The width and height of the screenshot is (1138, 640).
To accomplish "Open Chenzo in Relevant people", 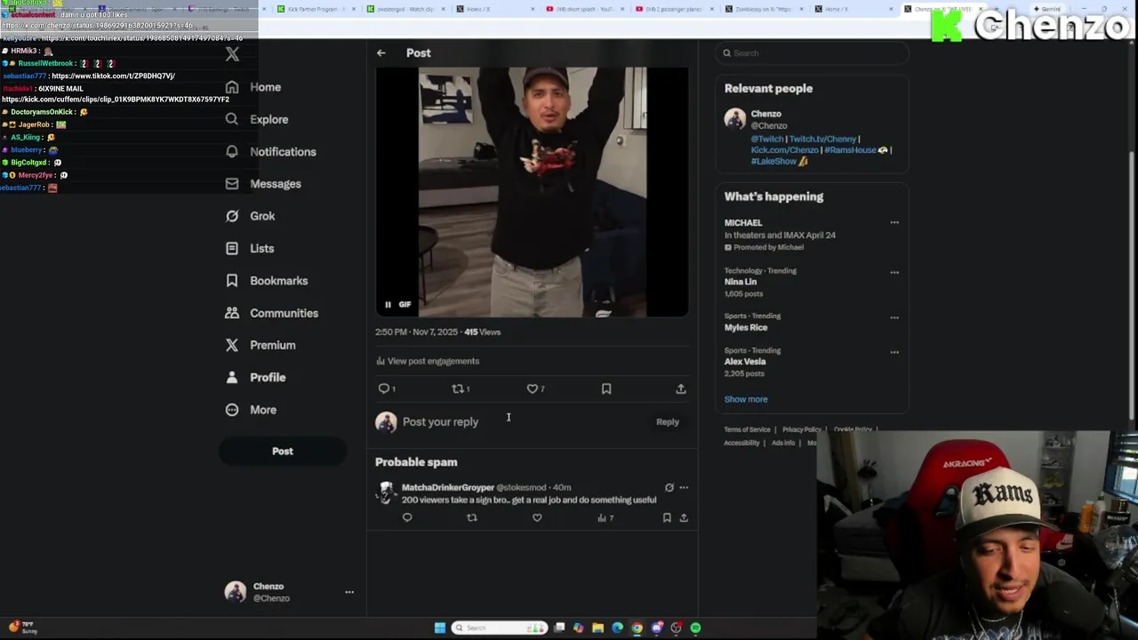I will (766, 114).
